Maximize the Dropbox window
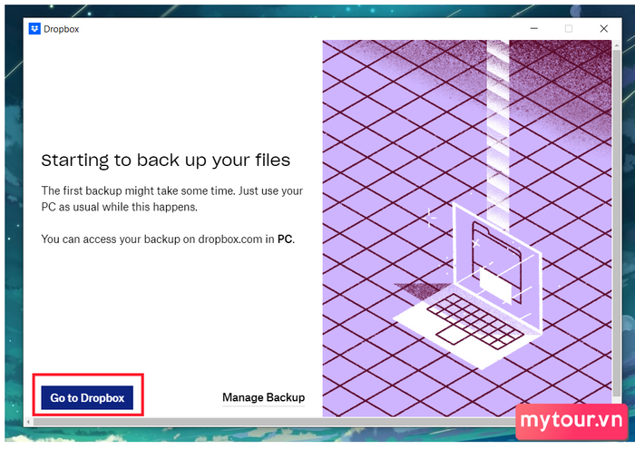Screen dimensions: 635x449 569,29
